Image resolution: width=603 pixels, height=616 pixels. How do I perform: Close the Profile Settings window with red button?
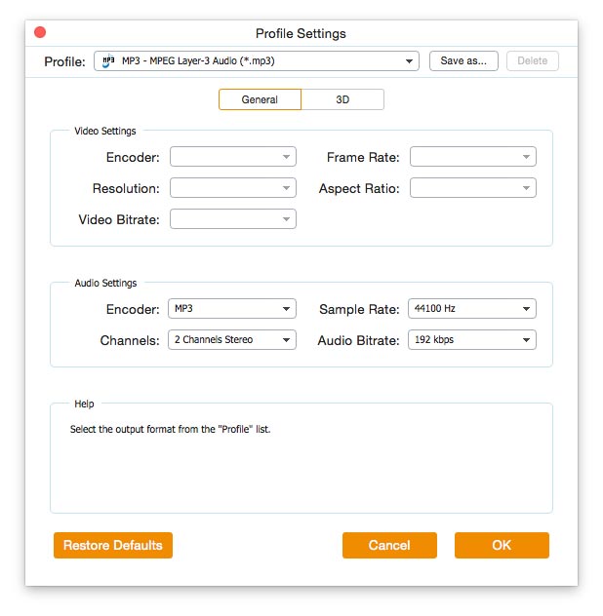(40, 33)
